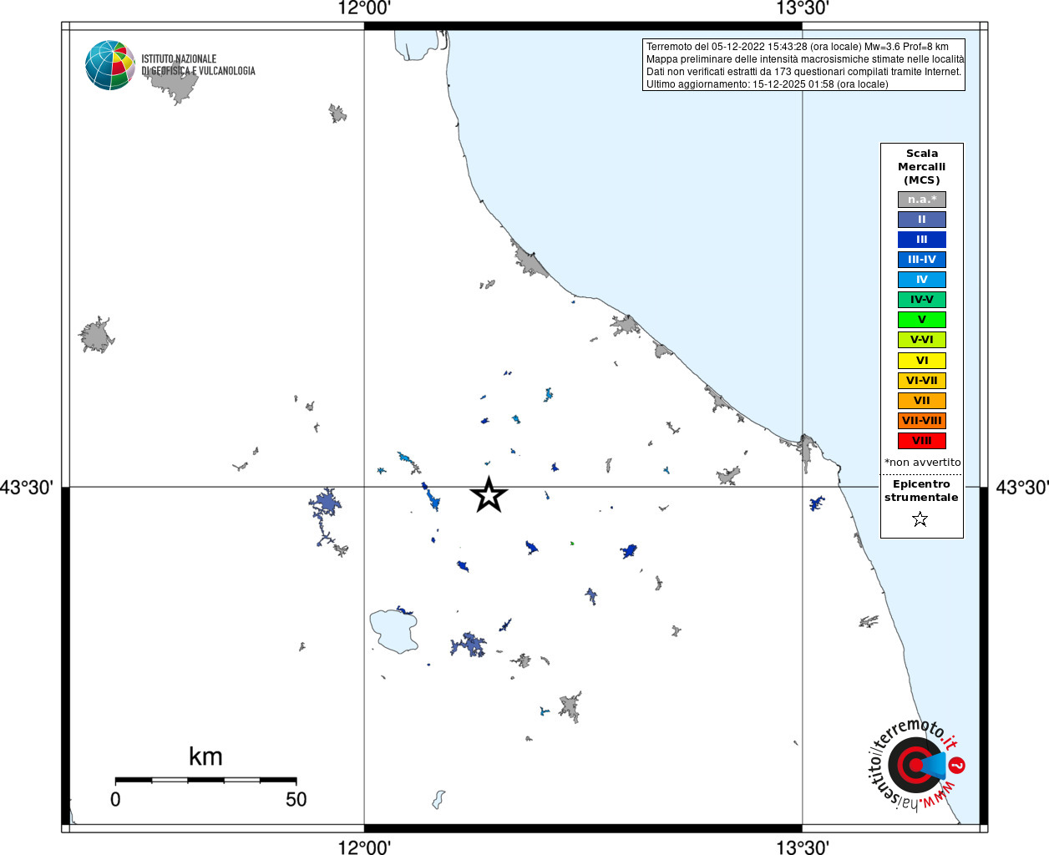Viewport: 1049px width, 855px height.
Task: Click the haisentitoilterremoto.it target logo
Action: 916,765
